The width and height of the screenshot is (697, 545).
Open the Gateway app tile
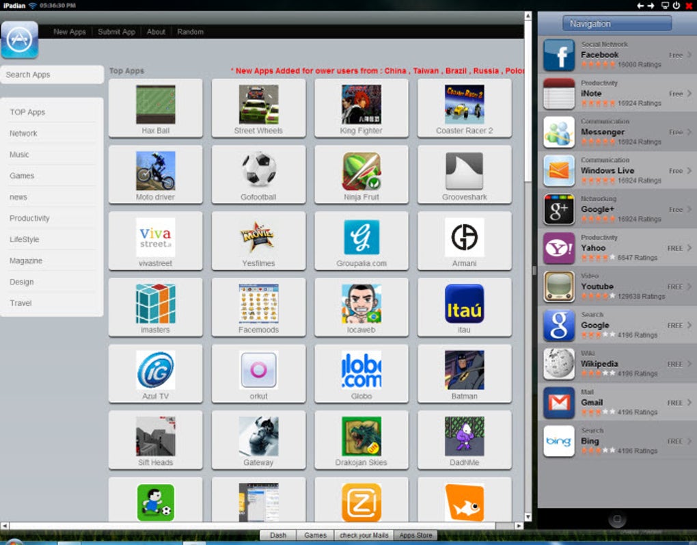tap(259, 440)
